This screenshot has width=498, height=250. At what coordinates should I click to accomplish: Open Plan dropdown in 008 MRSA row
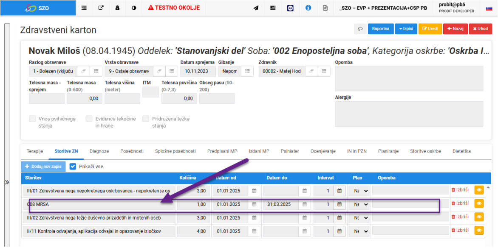(359, 204)
